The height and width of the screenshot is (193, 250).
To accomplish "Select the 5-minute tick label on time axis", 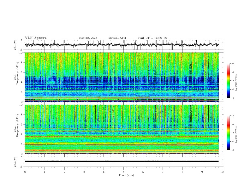I will (123, 172).
